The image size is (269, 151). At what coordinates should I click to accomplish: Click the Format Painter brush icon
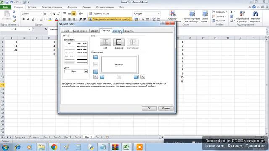coord(14,21)
